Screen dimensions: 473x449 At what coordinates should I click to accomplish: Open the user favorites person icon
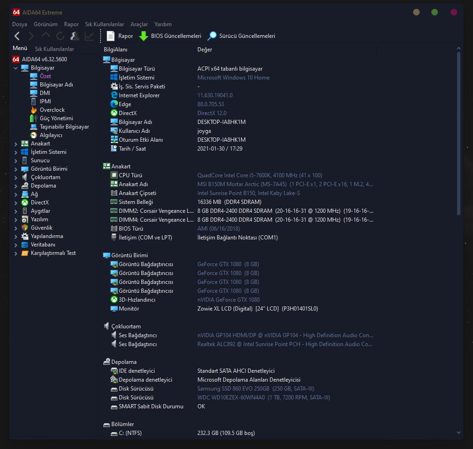(74, 36)
